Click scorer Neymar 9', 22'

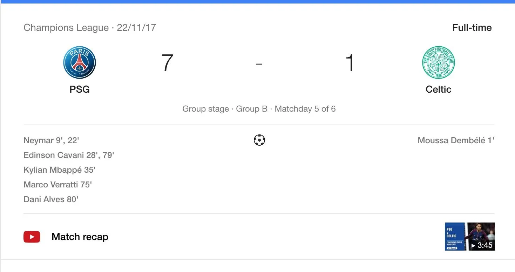point(51,140)
